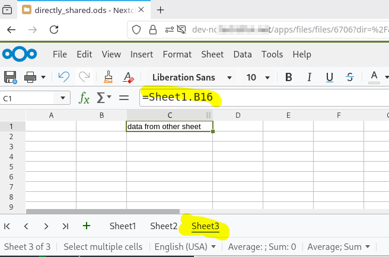Switch to the Sheet1 tab
The image size is (389, 257).
pos(123,226)
